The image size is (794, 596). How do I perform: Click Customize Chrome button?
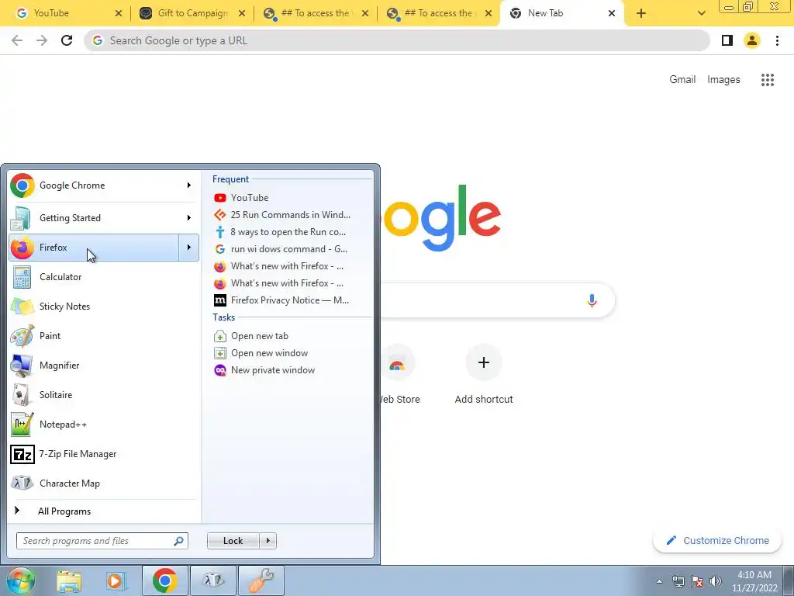click(x=718, y=540)
